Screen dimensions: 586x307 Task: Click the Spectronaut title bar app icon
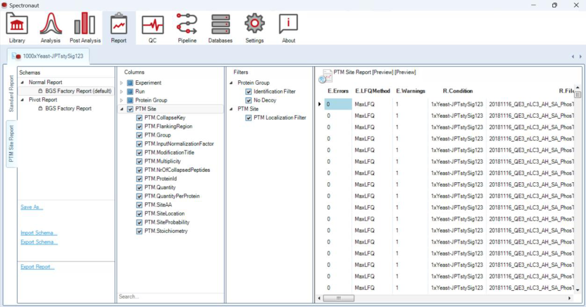point(4,5)
